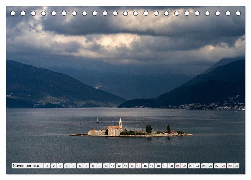Select day 29 in the calendar strip
251x180 pixels.
230,166
